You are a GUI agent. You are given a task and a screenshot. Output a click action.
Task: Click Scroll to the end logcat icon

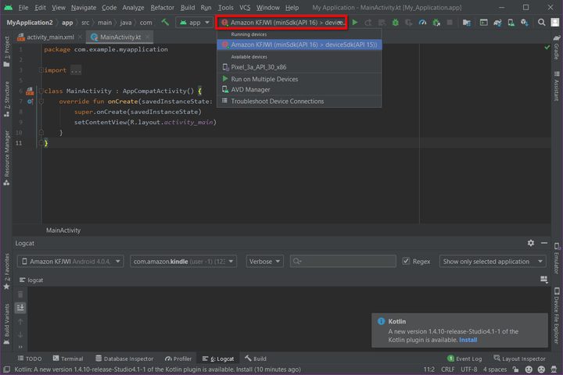pyautogui.click(x=20, y=308)
